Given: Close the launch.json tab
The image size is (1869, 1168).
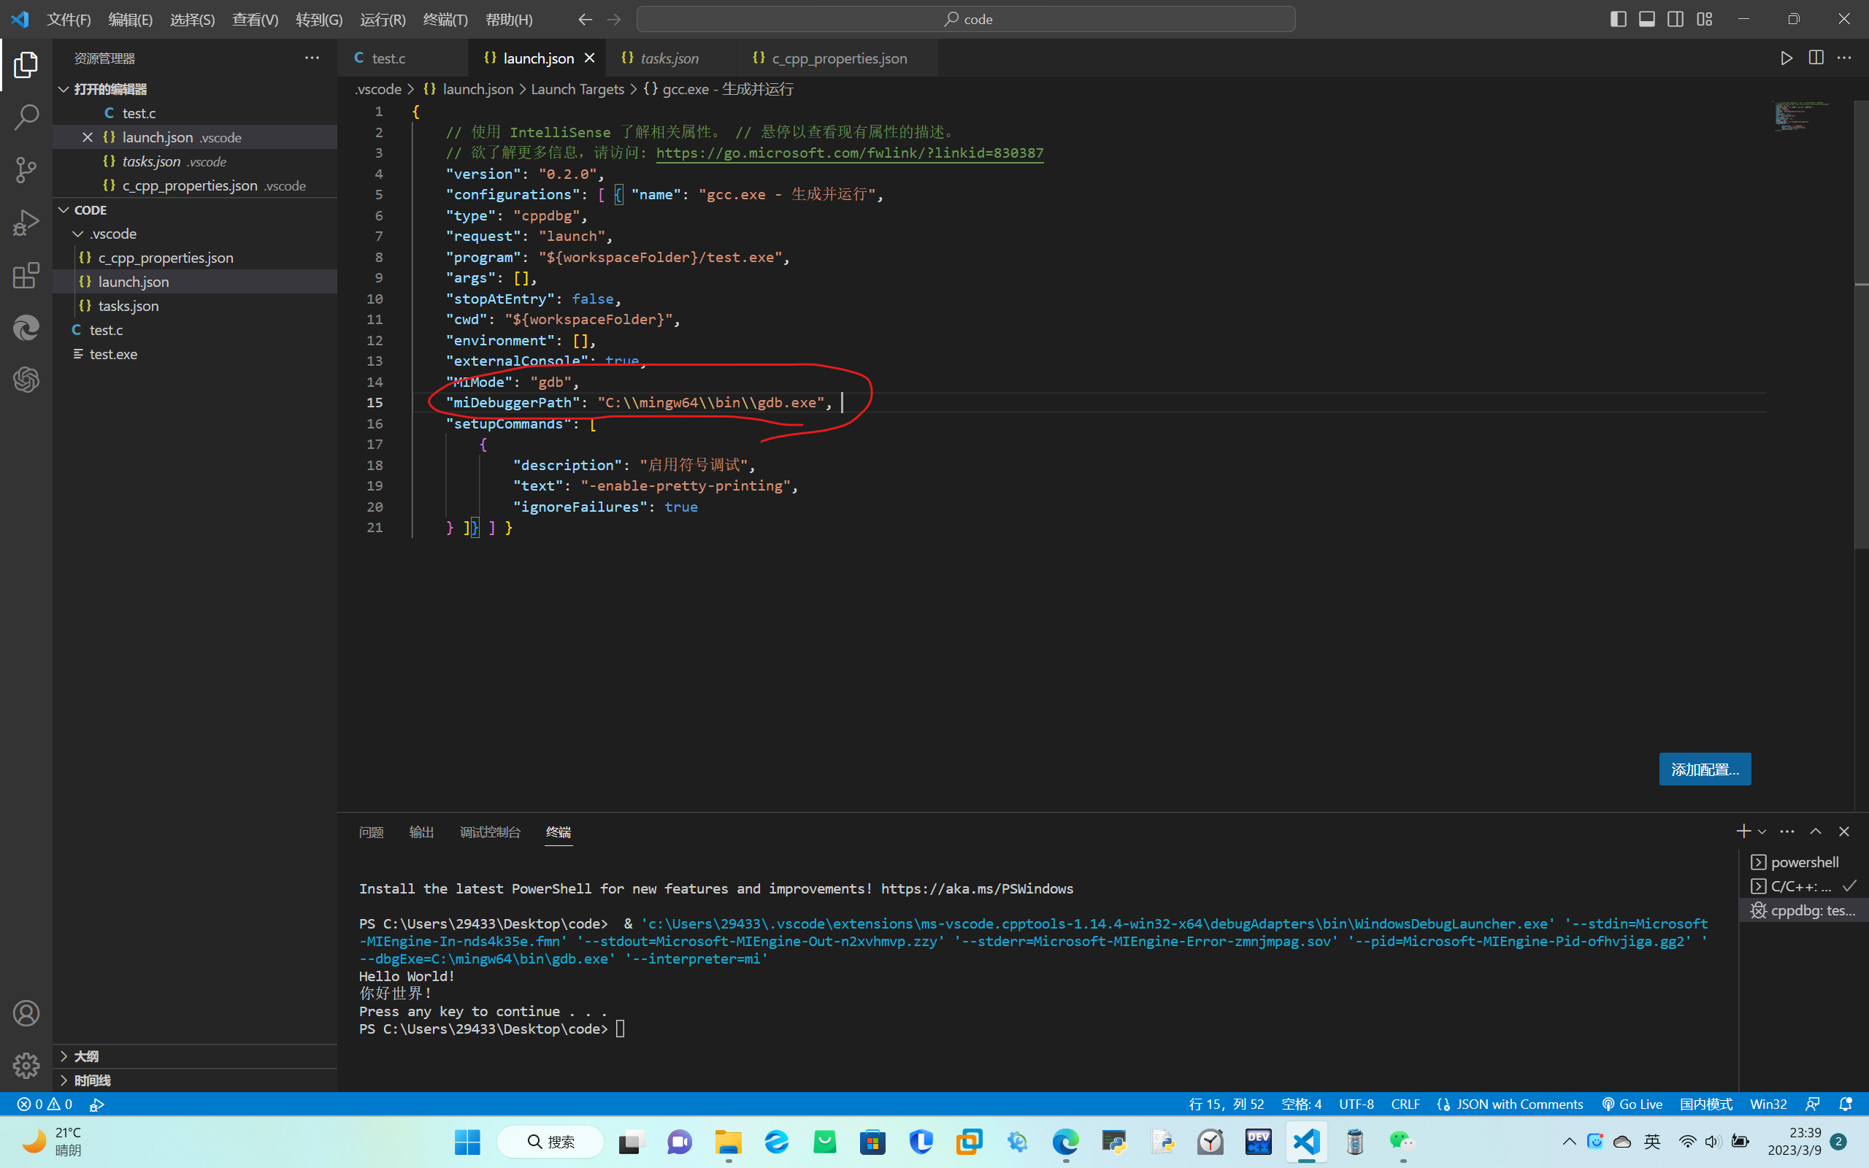Looking at the screenshot, I should click(590, 58).
